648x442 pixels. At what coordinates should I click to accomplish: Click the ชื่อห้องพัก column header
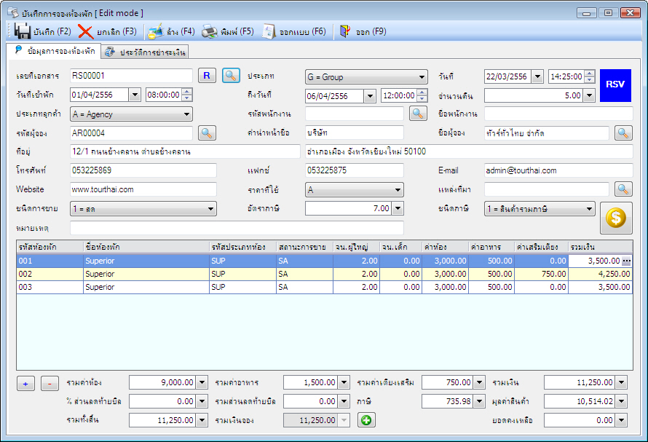[x=146, y=248]
